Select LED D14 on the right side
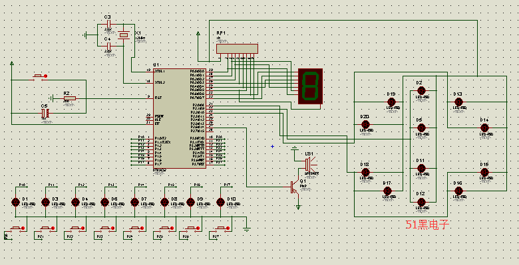Viewport: 519px width, 265px height. tap(484, 128)
